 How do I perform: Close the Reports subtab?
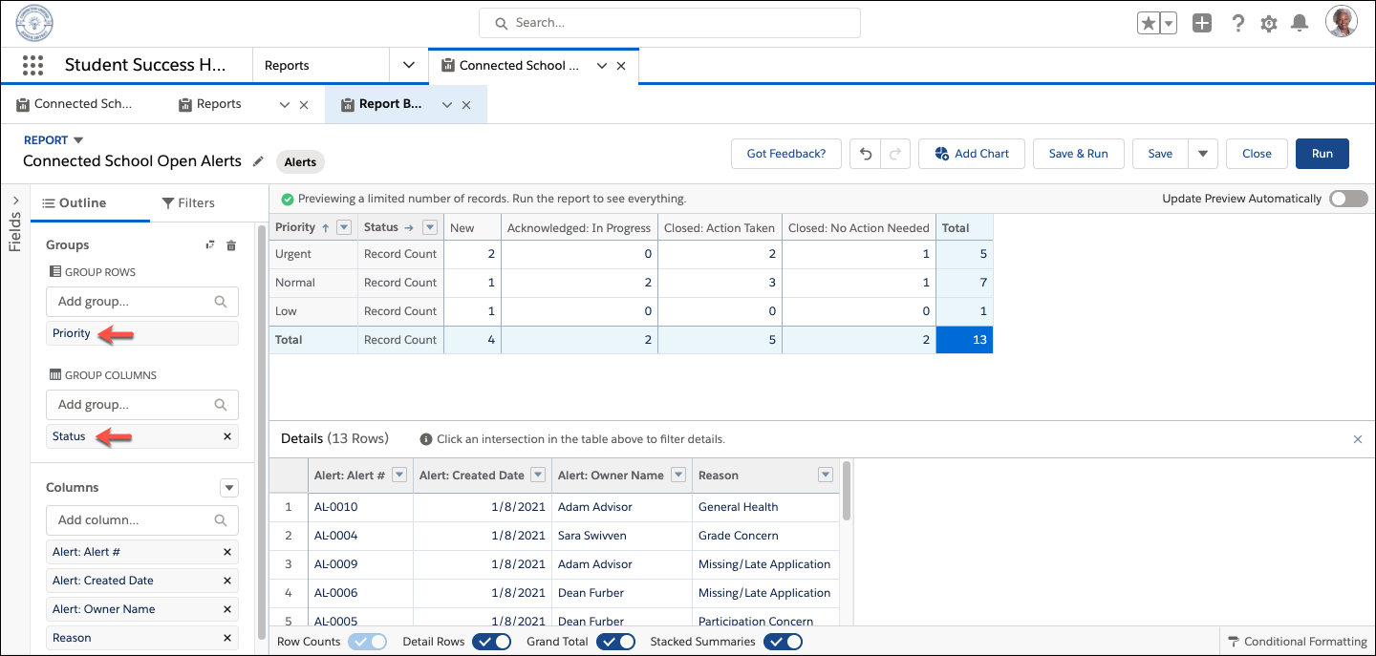click(x=304, y=105)
